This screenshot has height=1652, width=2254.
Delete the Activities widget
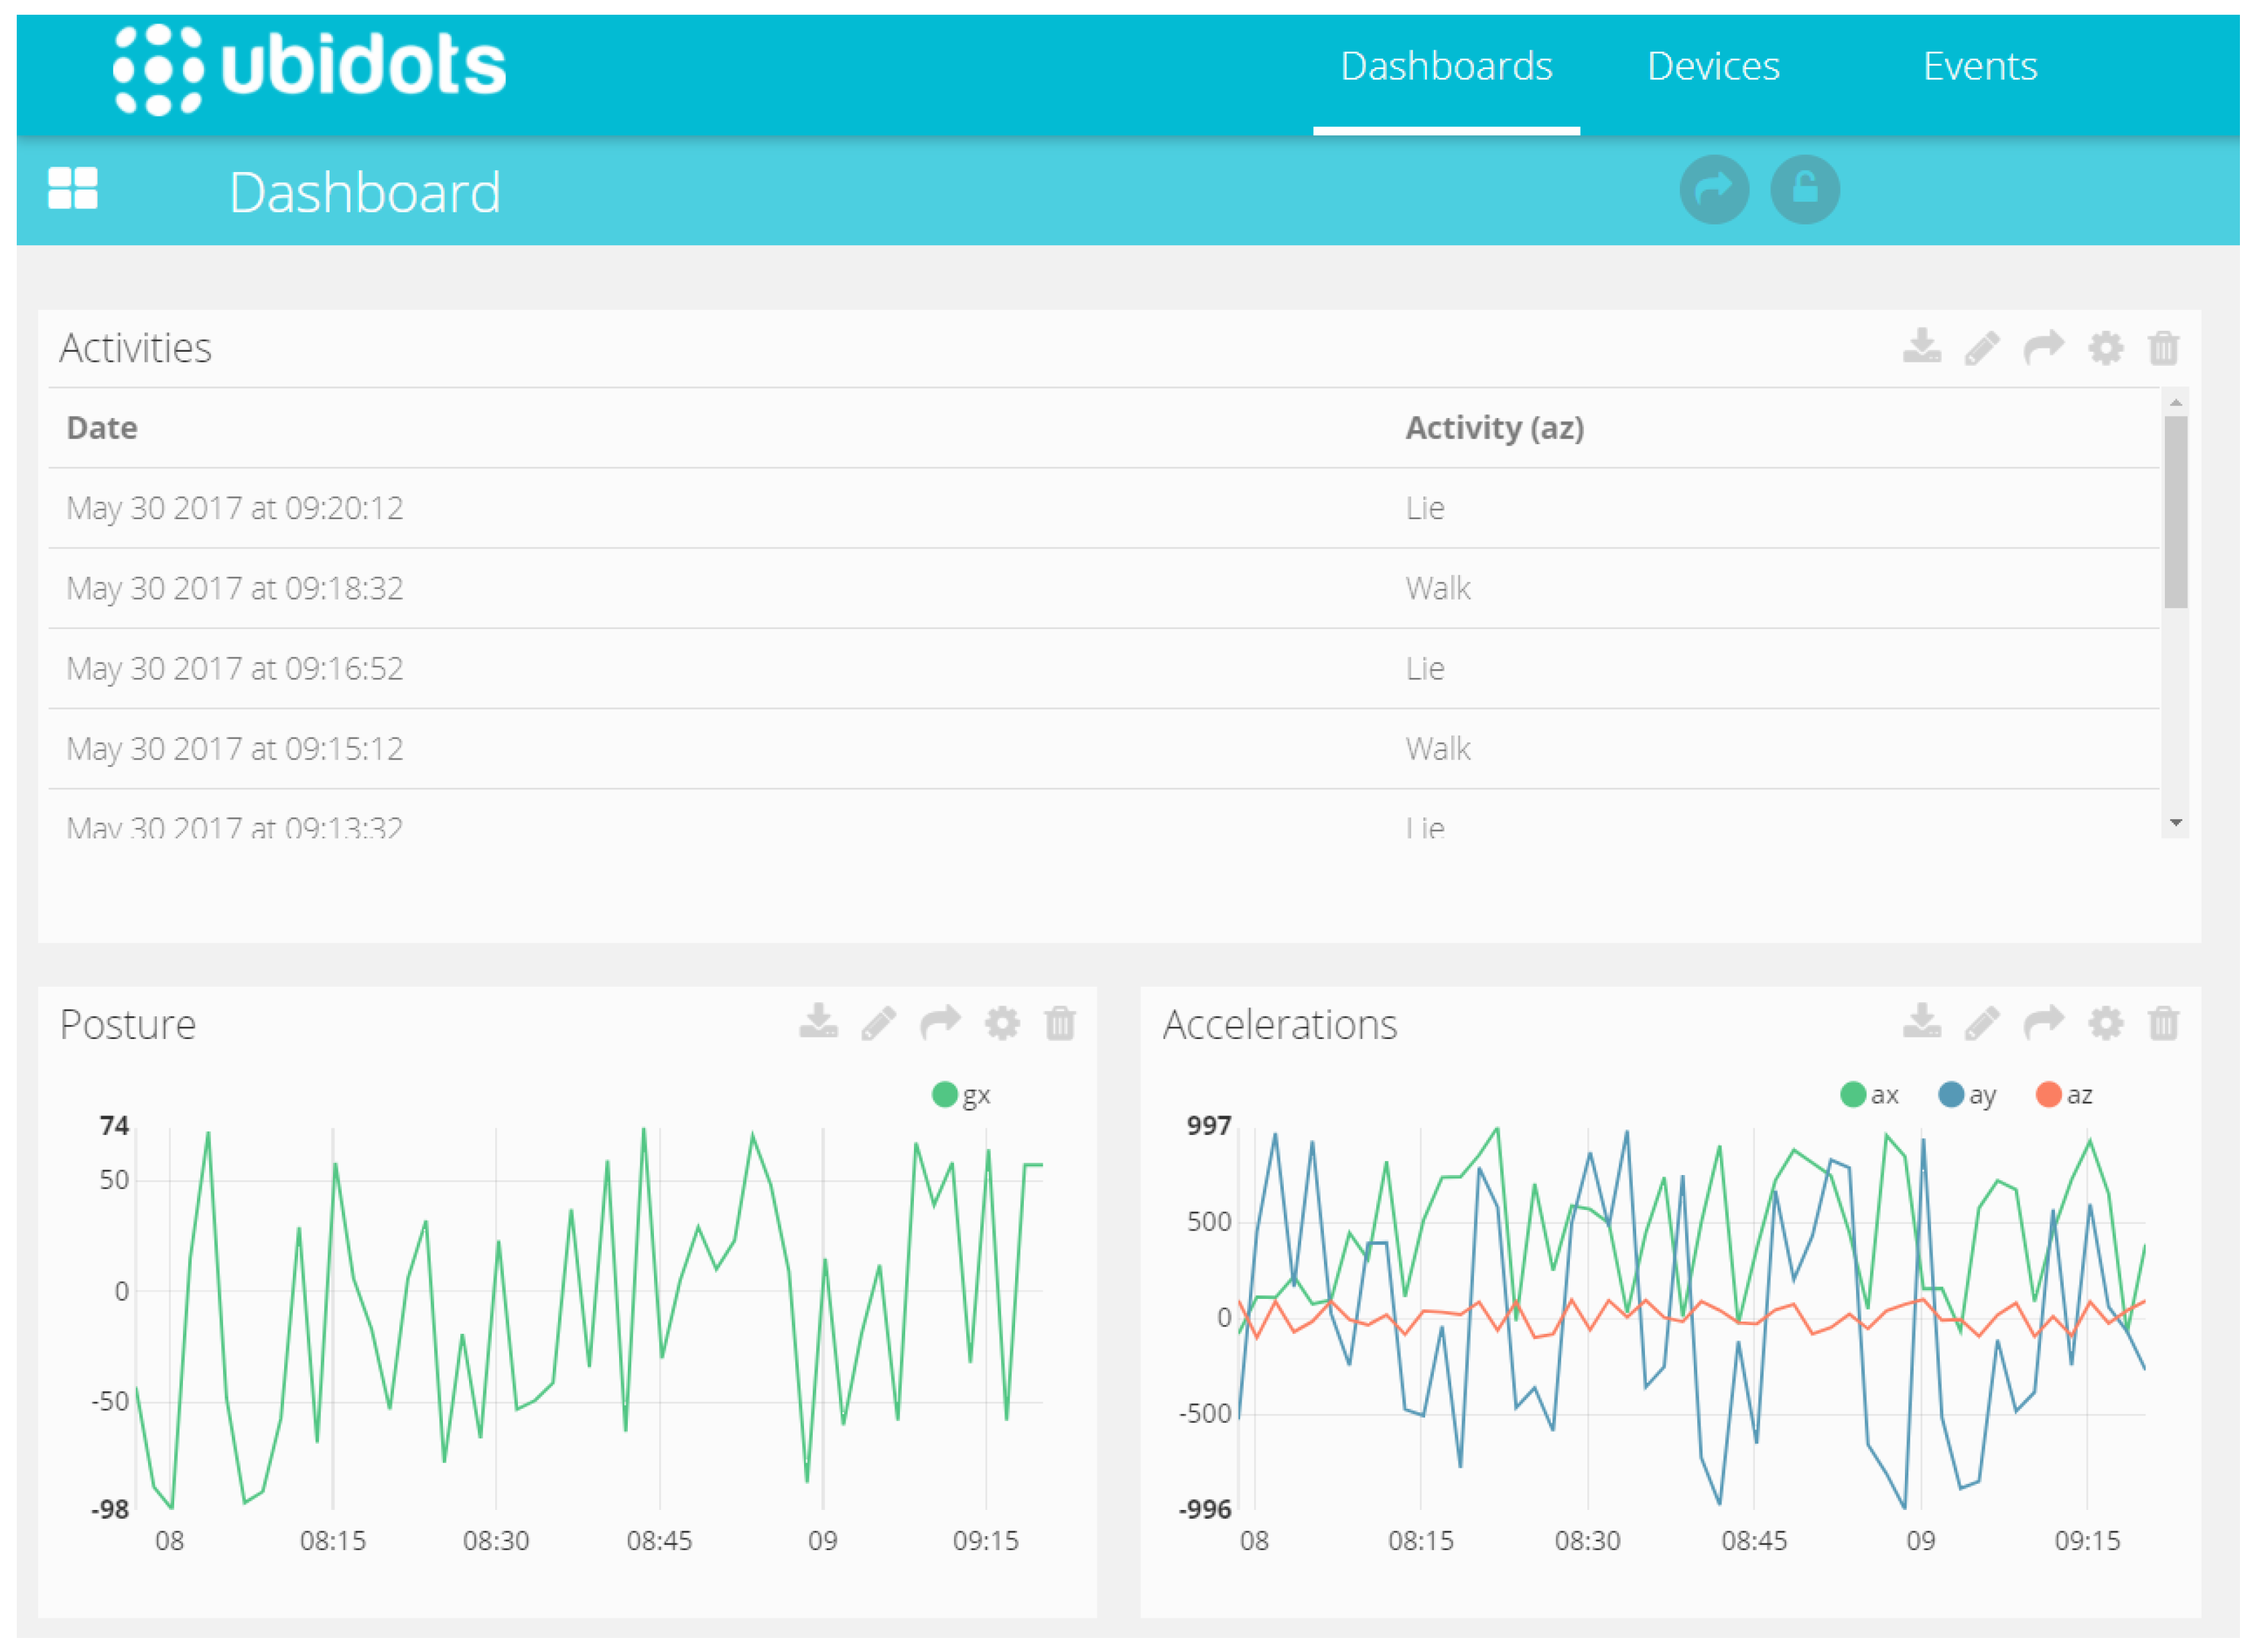coord(2163,348)
